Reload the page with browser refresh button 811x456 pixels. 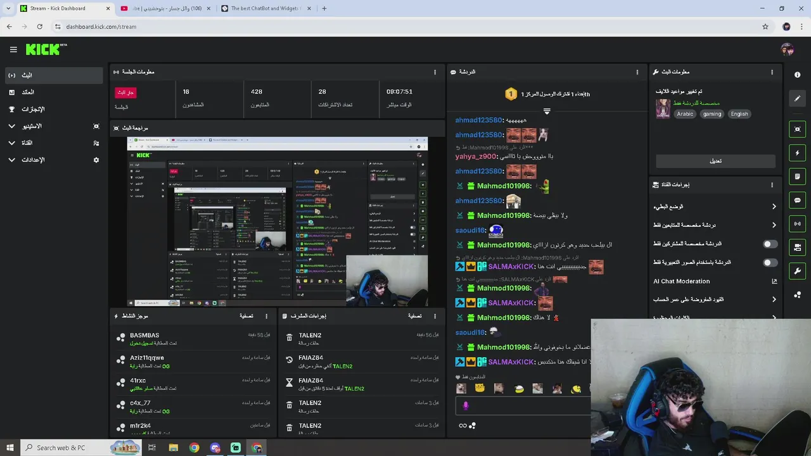(x=39, y=27)
